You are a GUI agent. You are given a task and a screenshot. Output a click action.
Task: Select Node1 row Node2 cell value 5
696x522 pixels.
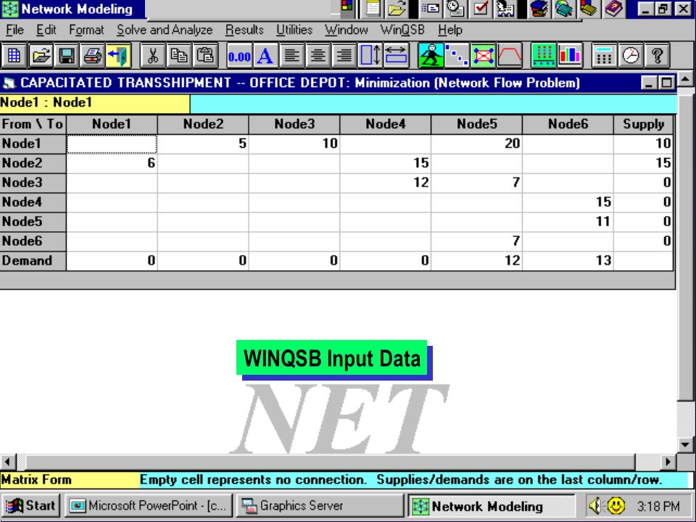coord(203,144)
